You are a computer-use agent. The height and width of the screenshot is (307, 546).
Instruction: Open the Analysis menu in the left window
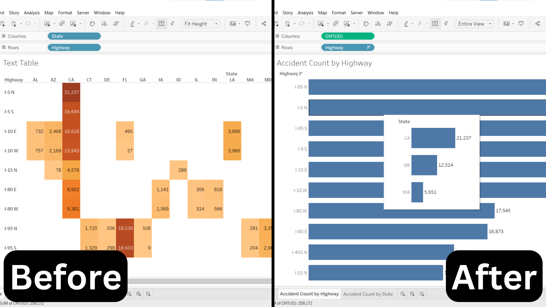tap(32, 13)
